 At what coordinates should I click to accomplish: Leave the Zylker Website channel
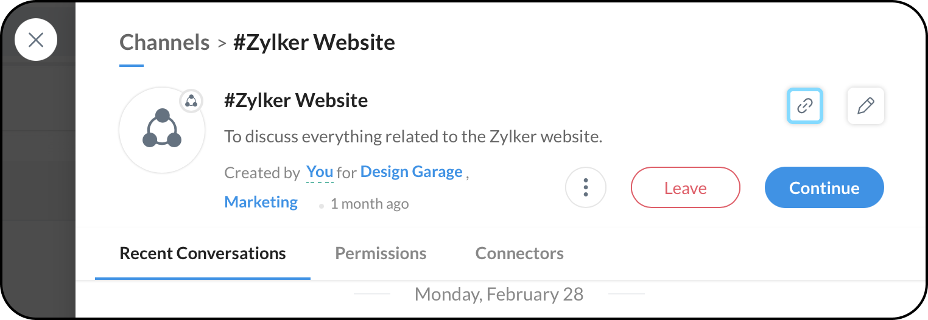pos(685,187)
